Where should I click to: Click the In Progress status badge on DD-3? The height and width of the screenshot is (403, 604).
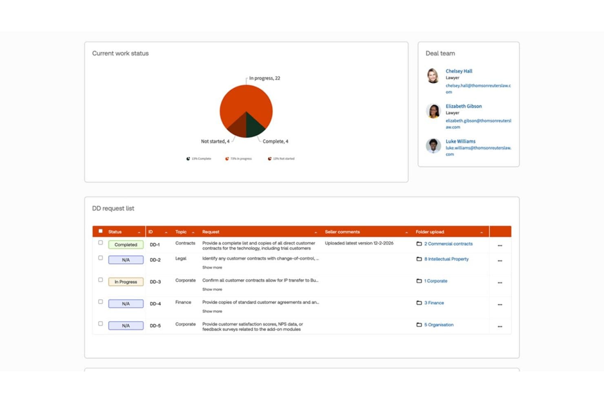(126, 282)
